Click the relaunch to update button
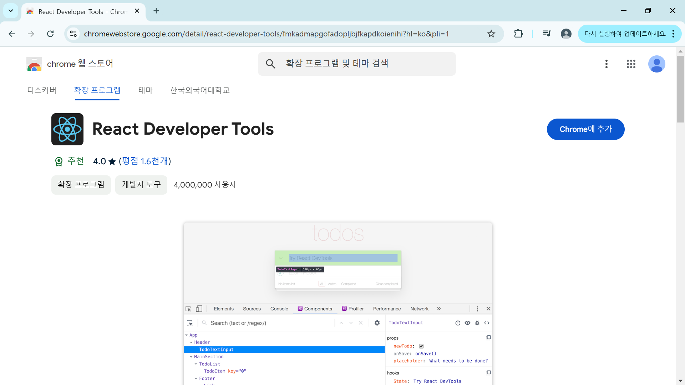The width and height of the screenshot is (685, 385). tap(625, 34)
